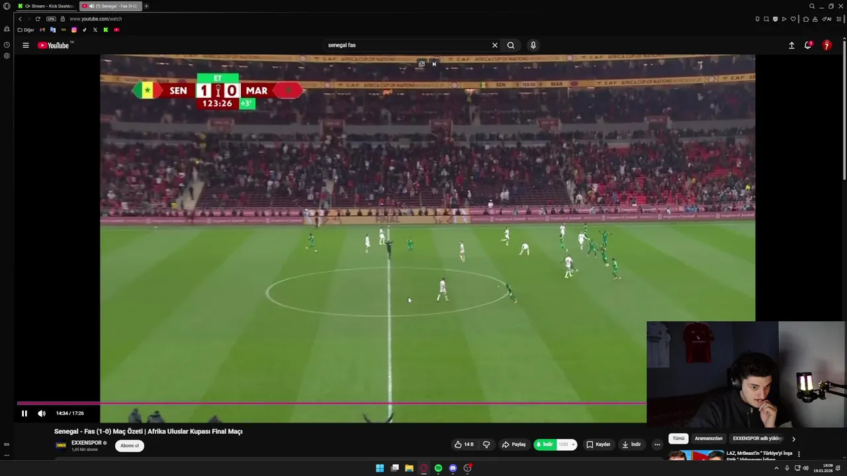The image size is (847, 476).
Task: Open the YouTube account avatar menu
Action: [x=826, y=45]
